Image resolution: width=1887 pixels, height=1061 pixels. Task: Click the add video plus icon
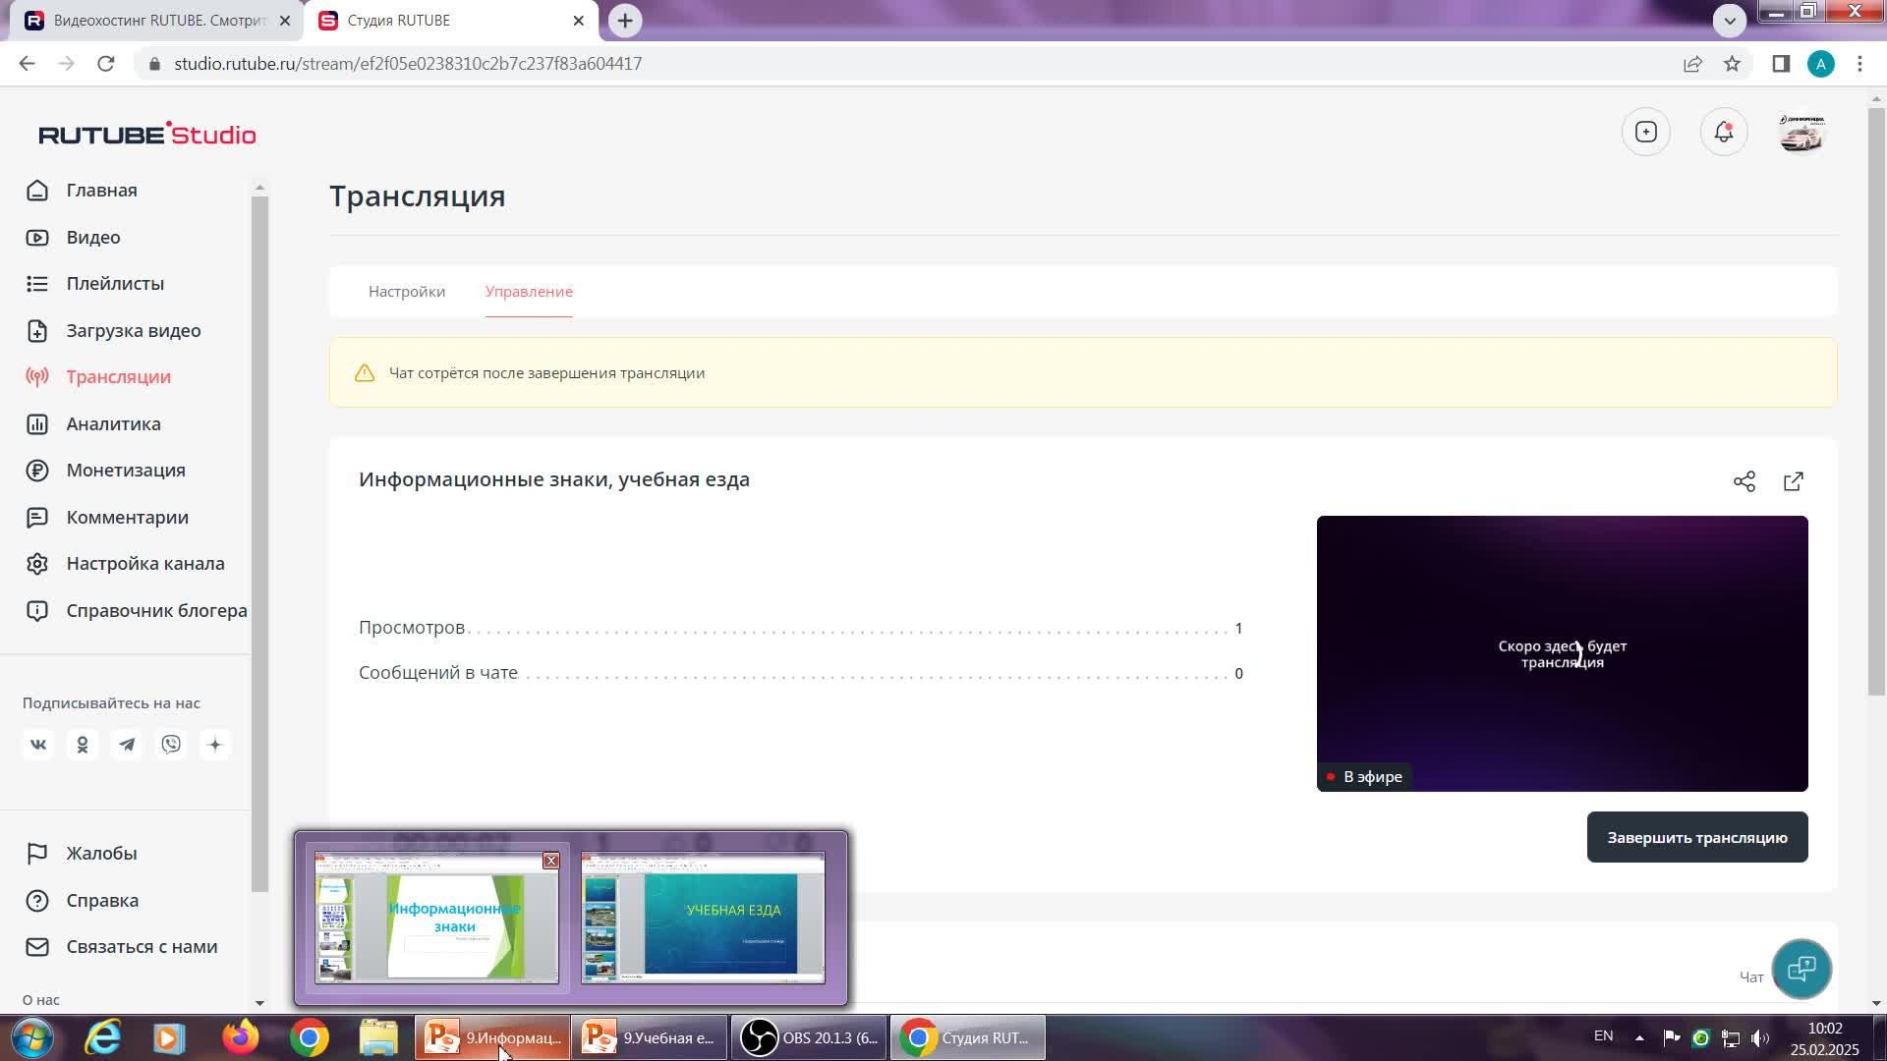pyautogui.click(x=1645, y=132)
